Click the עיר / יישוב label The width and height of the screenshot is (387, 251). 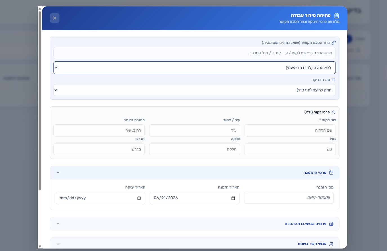[x=232, y=120]
